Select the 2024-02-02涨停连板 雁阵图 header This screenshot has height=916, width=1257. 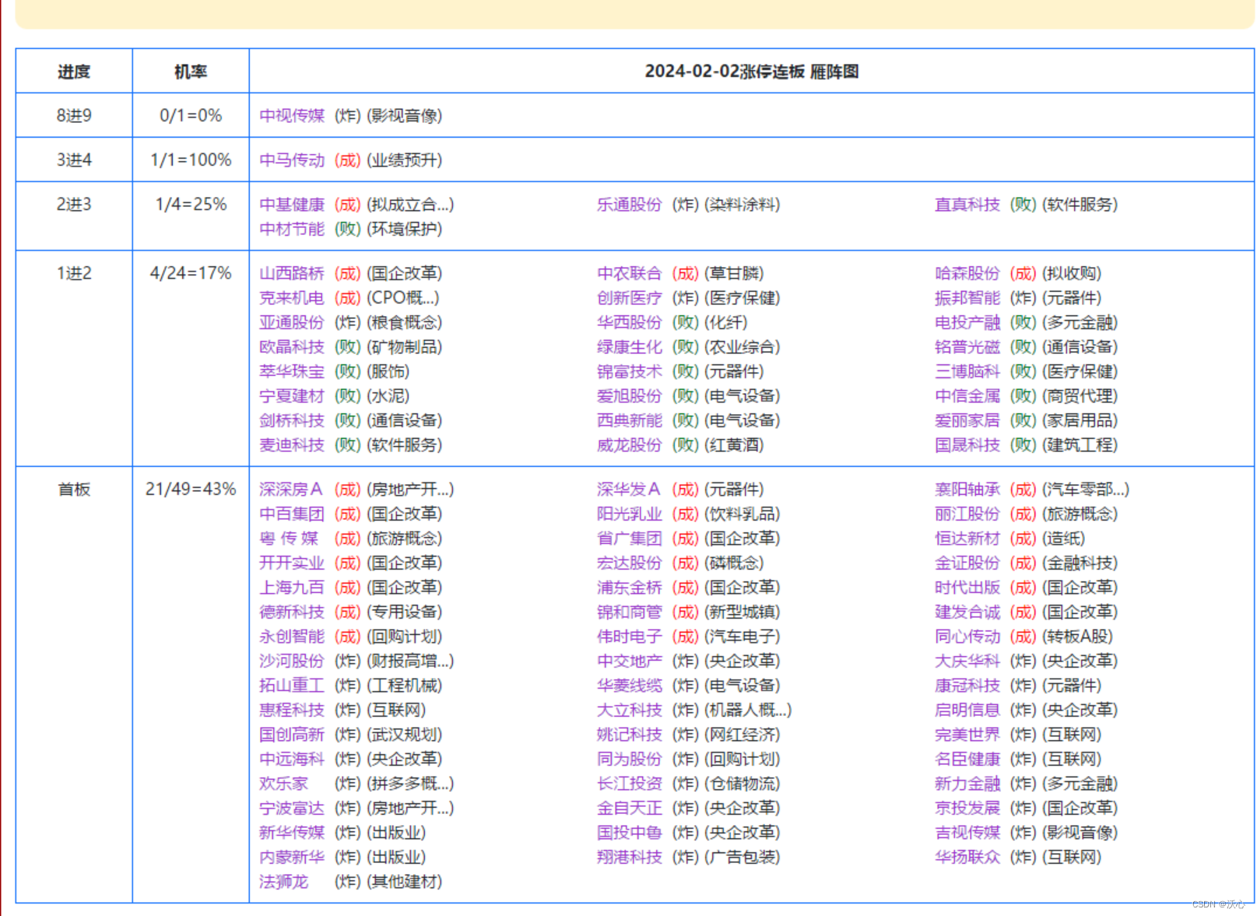pyautogui.click(x=752, y=72)
